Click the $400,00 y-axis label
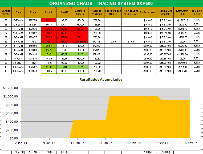 tap(12, 122)
